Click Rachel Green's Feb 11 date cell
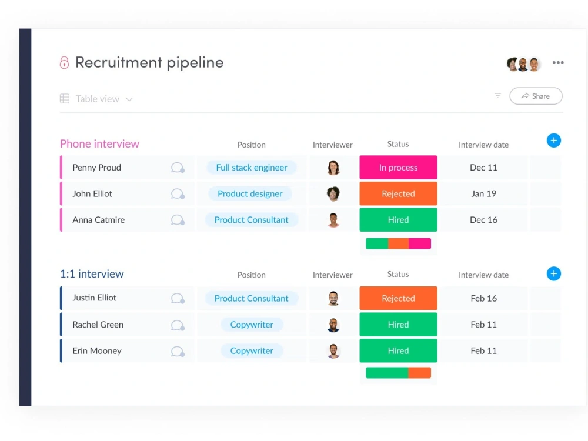Image resolution: width=588 pixels, height=441 pixels. click(x=483, y=325)
